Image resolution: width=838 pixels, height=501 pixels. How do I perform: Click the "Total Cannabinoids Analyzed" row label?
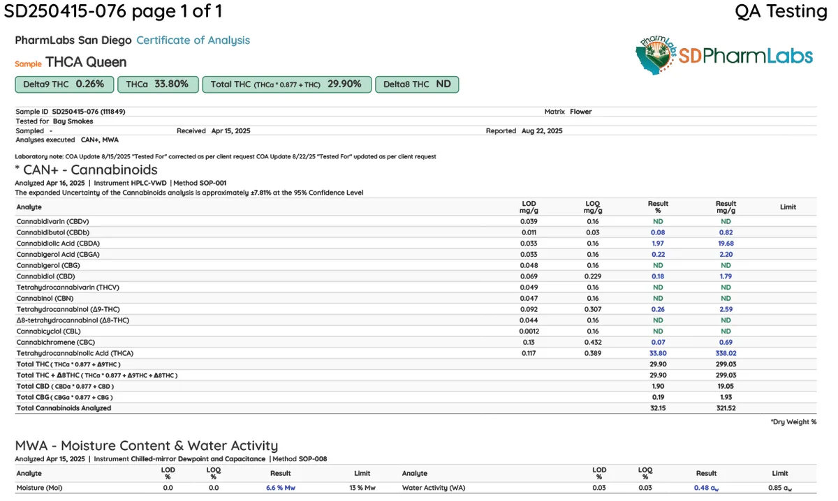[x=64, y=408]
